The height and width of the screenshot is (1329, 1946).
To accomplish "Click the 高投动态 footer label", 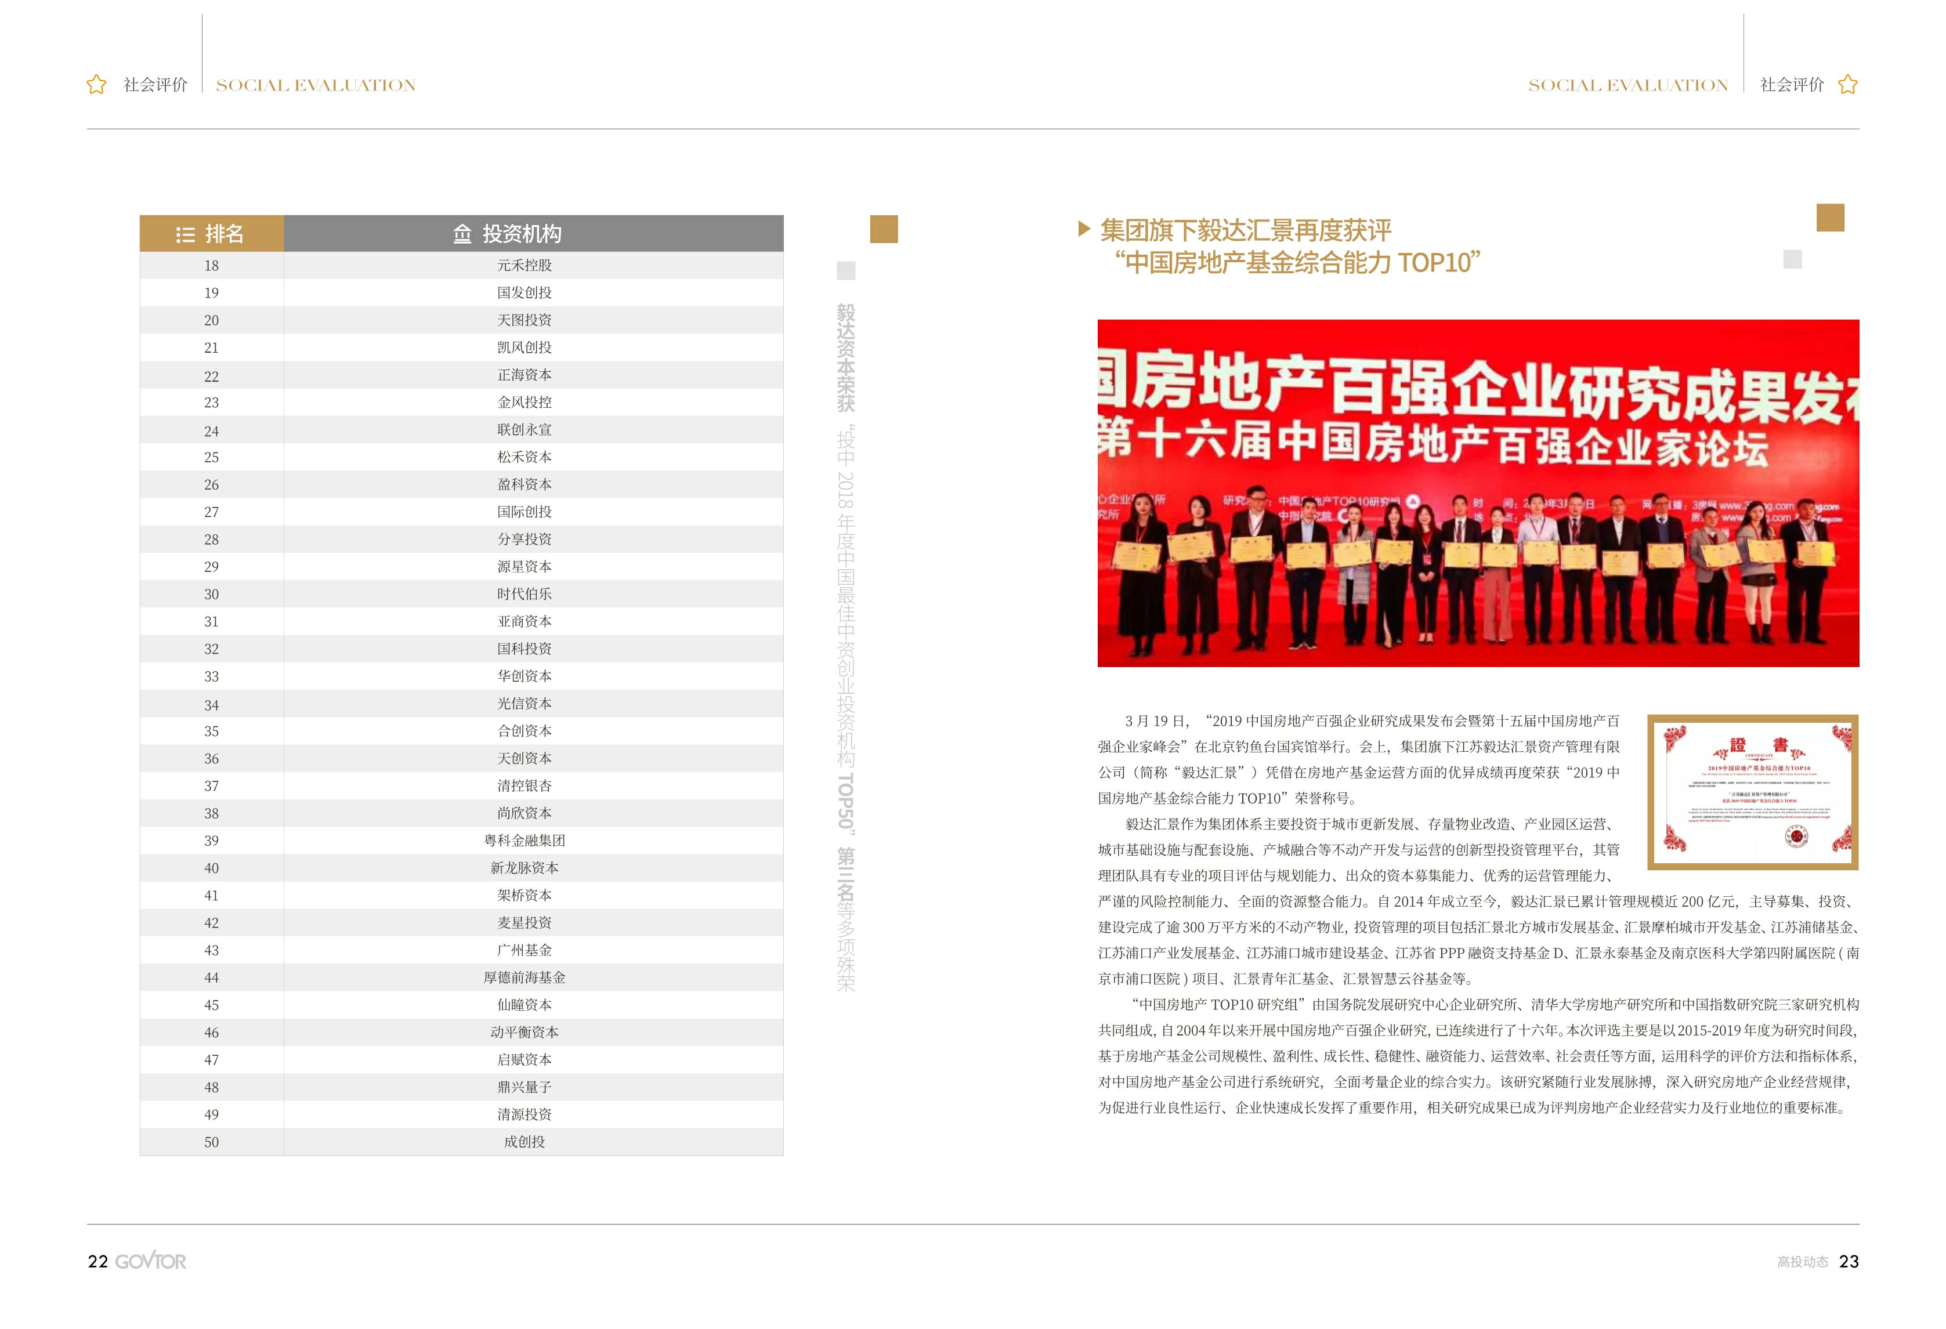I will point(1802,1262).
